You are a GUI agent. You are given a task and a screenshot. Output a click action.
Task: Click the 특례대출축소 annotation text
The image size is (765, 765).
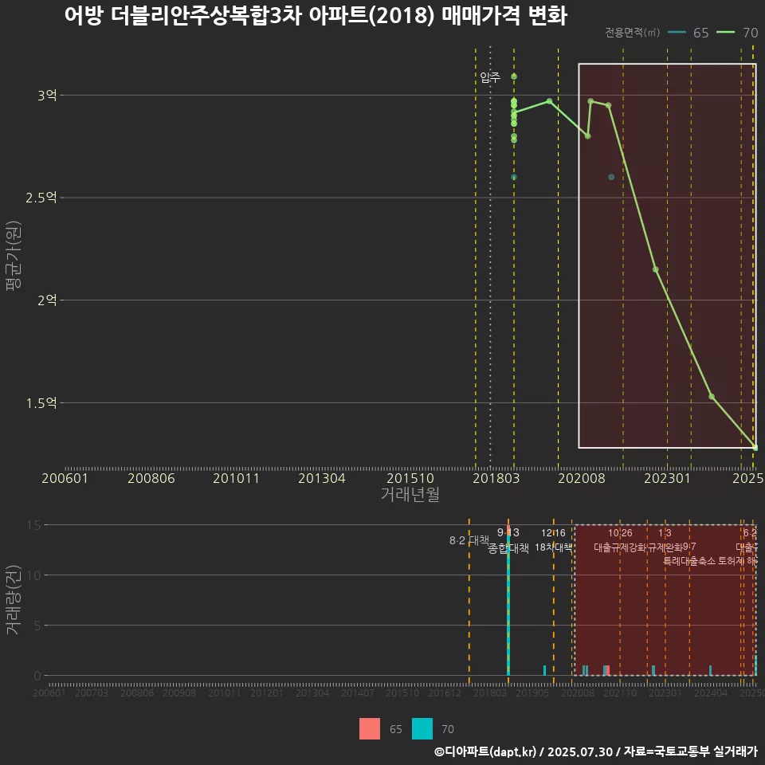point(688,561)
